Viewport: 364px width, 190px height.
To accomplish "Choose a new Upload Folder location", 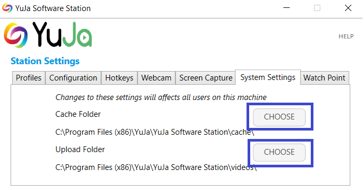I will coord(279,153).
